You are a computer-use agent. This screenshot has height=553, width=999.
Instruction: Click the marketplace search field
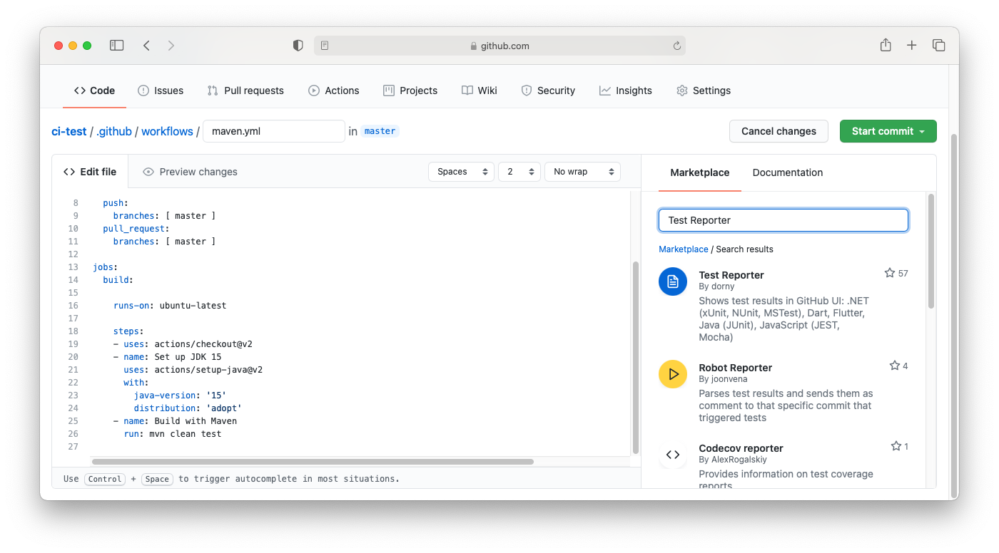pyautogui.click(x=784, y=220)
